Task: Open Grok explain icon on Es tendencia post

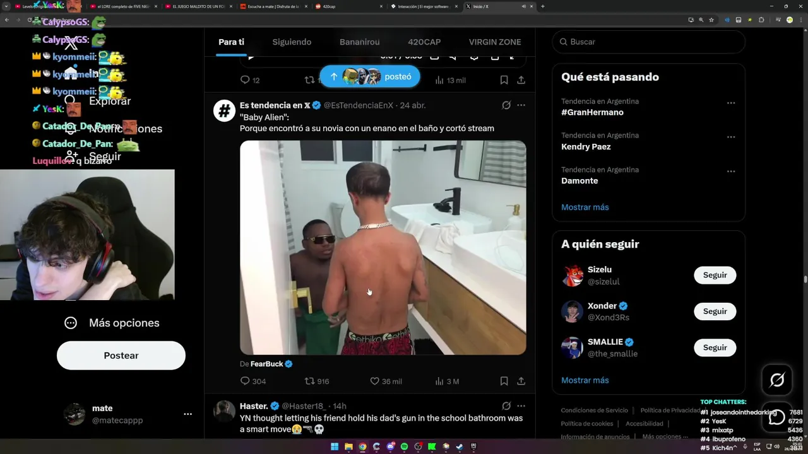Action: tap(506, 105)
